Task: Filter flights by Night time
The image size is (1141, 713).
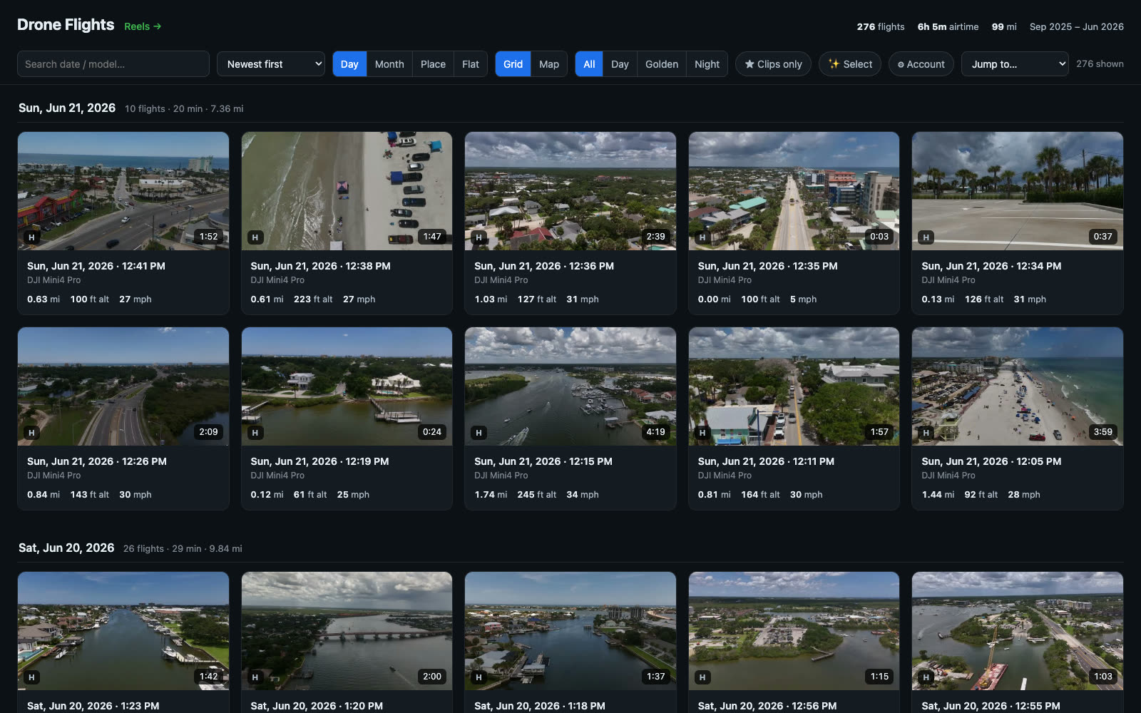Action: (x=707, y=64)
